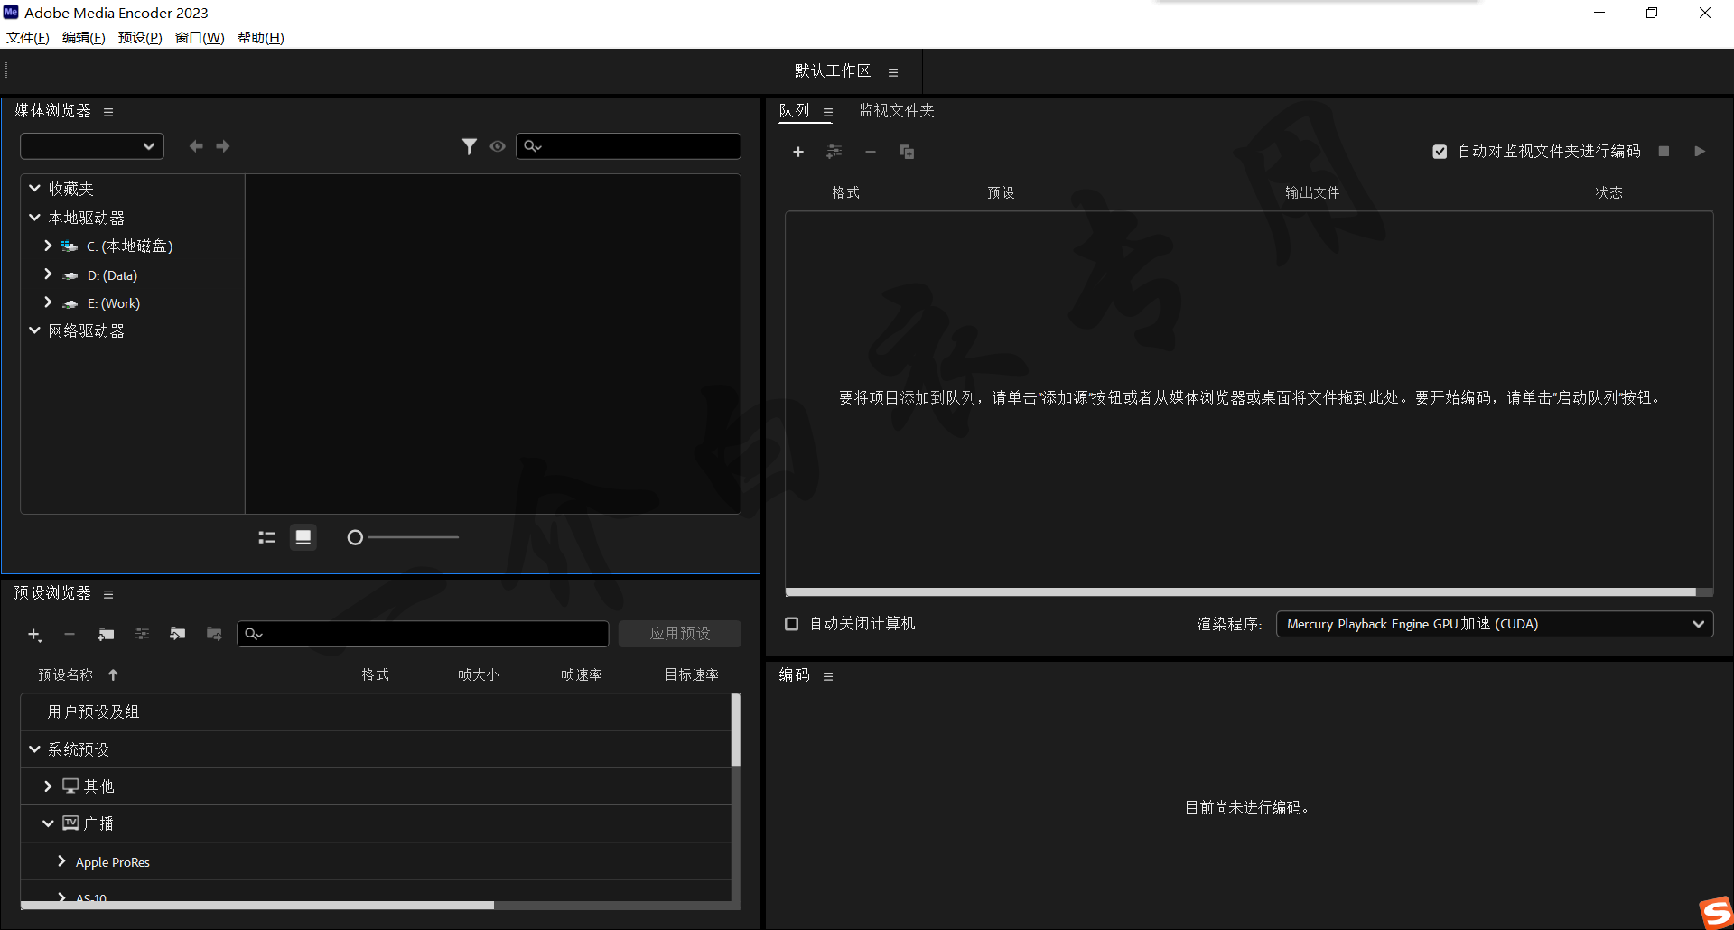This screenshot has height=930, width=1734.
Task: Click the Add Source plus icon in queue
Action: (x=798, y=152)
